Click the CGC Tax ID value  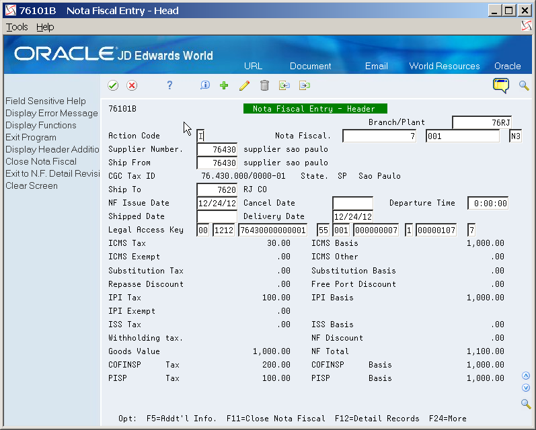(243, 176)
